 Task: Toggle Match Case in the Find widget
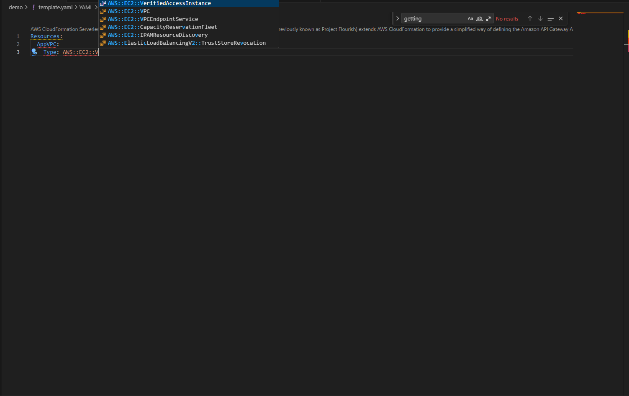point(470,18)
